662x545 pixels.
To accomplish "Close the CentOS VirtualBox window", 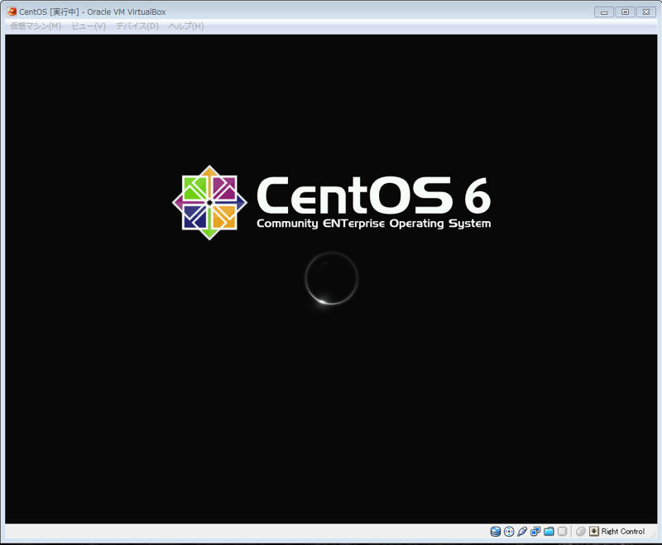I will [646, 12].
